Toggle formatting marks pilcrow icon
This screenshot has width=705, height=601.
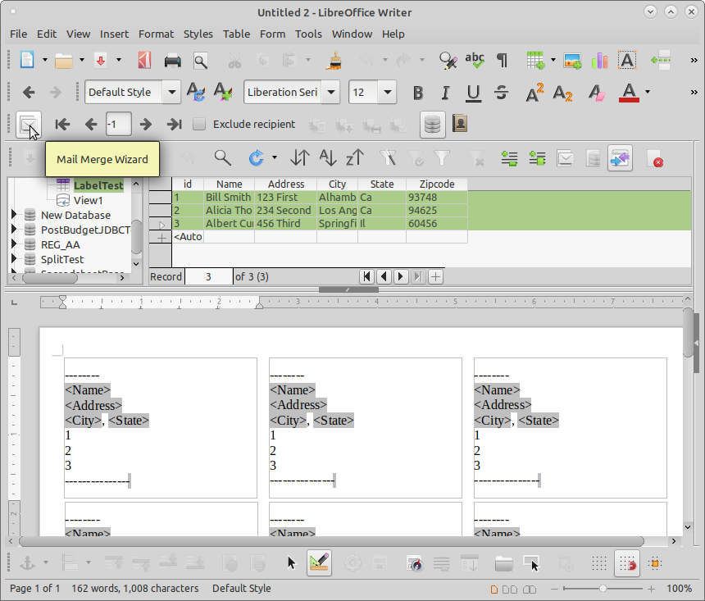tap(502, 60)
